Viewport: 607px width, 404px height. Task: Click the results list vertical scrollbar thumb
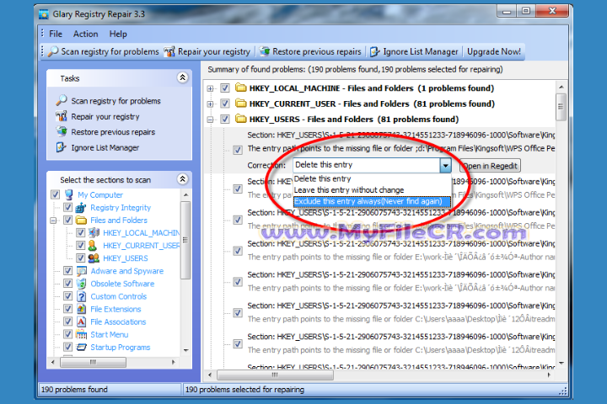coord(561,107)
